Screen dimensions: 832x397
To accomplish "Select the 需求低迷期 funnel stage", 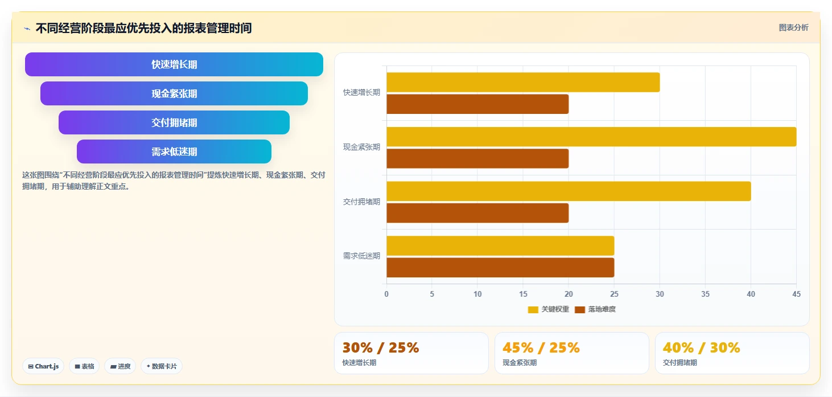I will click(x=174, y=152).
